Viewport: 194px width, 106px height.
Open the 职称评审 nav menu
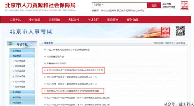pyautogui.click(x=113, y=20)
